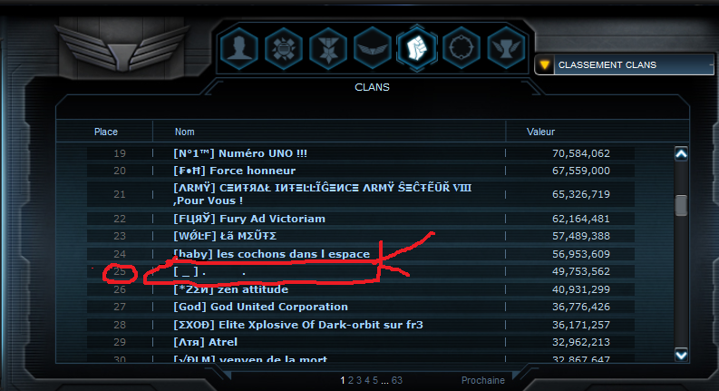719x391 pixels.
Task: Jump to last page 63
Action: pos(396,380)
